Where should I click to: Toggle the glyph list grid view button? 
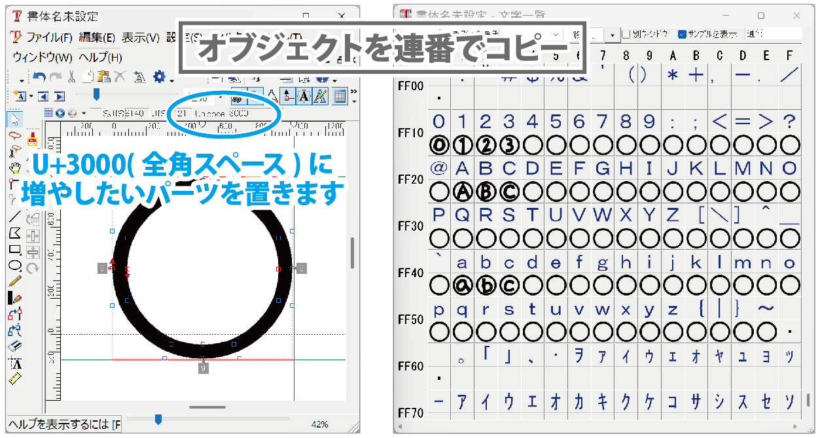339,96
